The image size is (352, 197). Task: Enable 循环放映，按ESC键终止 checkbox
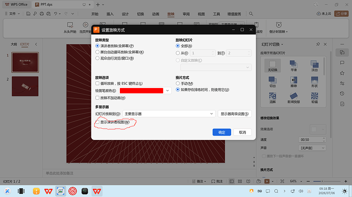point(97,83)
